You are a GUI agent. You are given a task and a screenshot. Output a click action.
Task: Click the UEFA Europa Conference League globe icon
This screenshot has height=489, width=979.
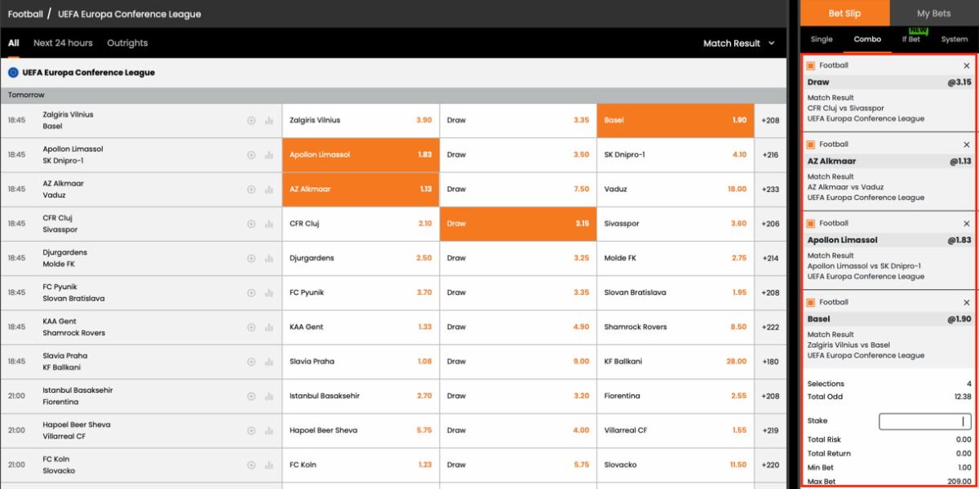pos(13,73)
